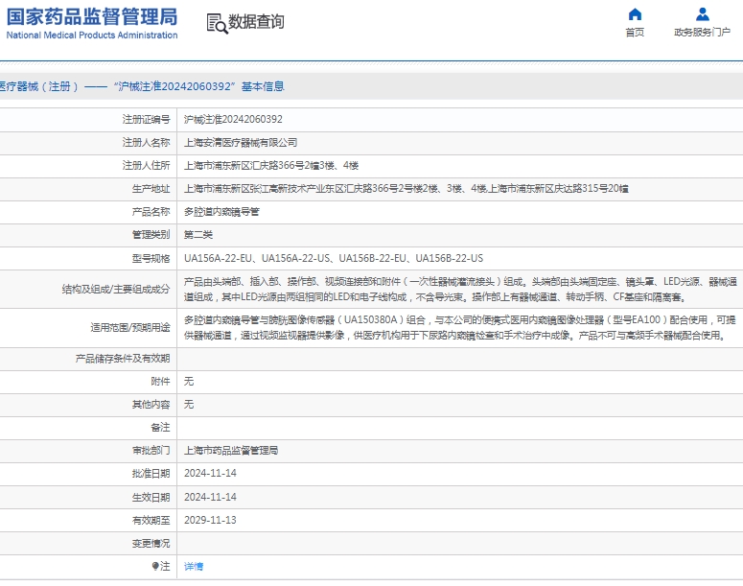
Task: Click the 有效期至 row label
Action: (151, 520)
